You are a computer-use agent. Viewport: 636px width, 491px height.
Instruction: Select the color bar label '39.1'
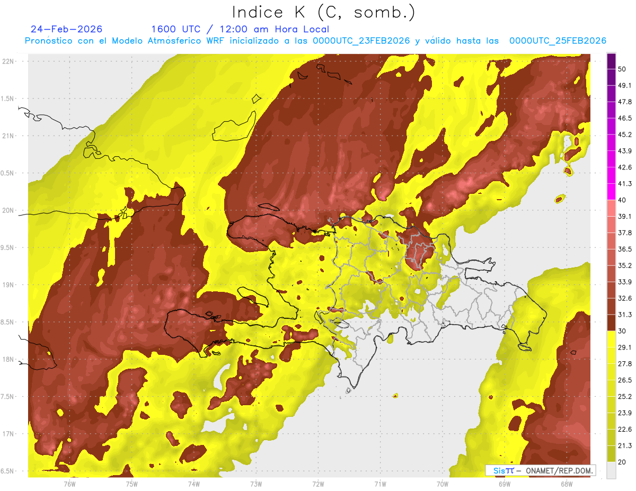pos(624,216)
